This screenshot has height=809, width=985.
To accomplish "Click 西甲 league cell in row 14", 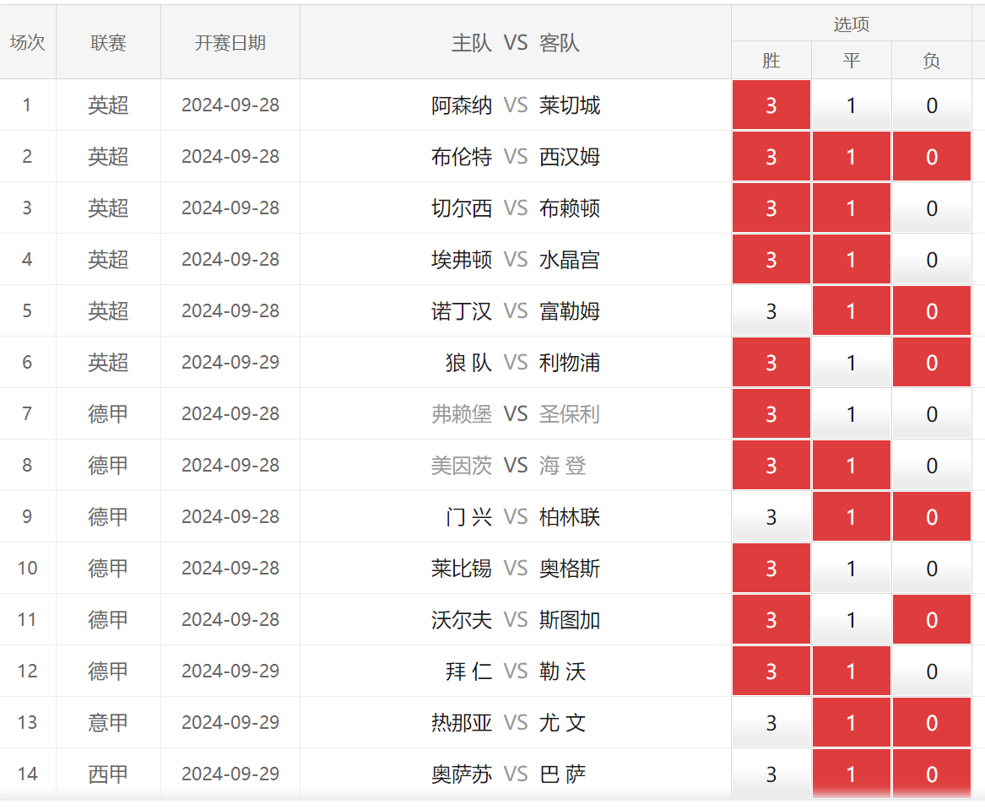I will pos(108,774).
